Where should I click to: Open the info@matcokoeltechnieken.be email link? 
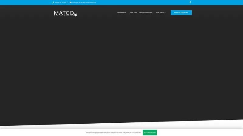[x=84, y=2]
